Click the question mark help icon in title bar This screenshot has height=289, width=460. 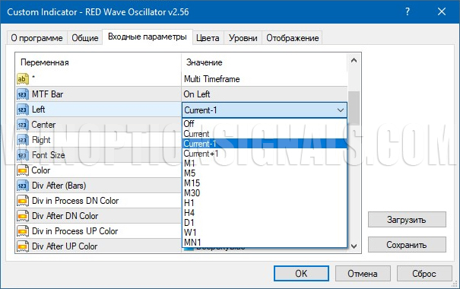click(408, 11)
